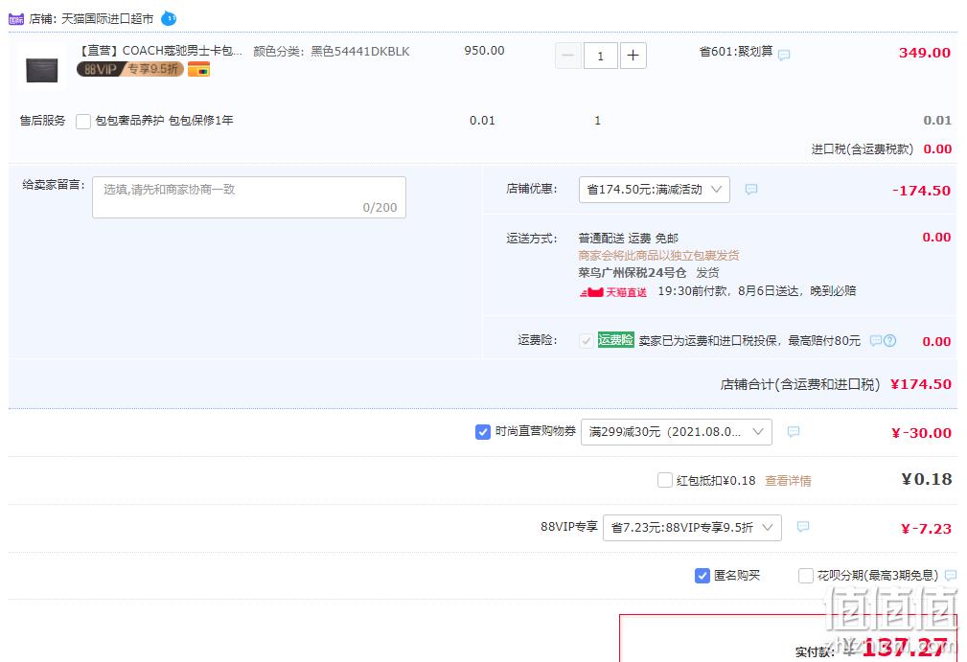Uncheck the 匿名购买 checkbox
The image size is (967, 662).
[x=702, y=576]
